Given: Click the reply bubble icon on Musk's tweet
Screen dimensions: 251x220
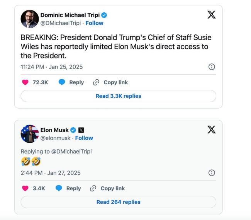Looking at the screenshot, I should point(59,188).
